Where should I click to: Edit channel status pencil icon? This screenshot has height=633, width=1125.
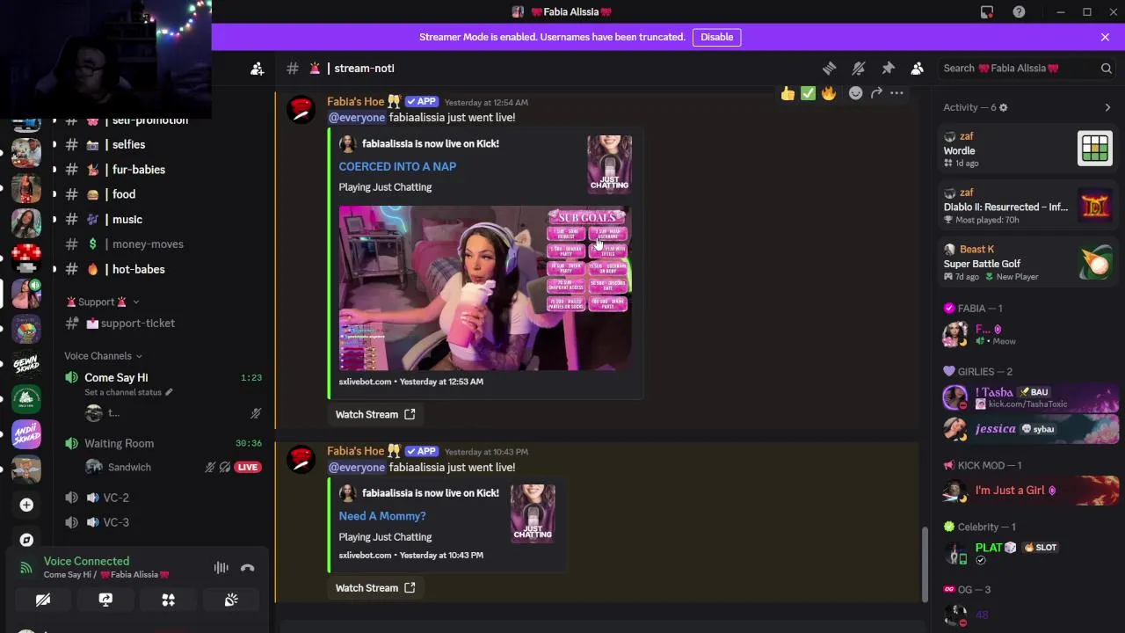point(169,392)
